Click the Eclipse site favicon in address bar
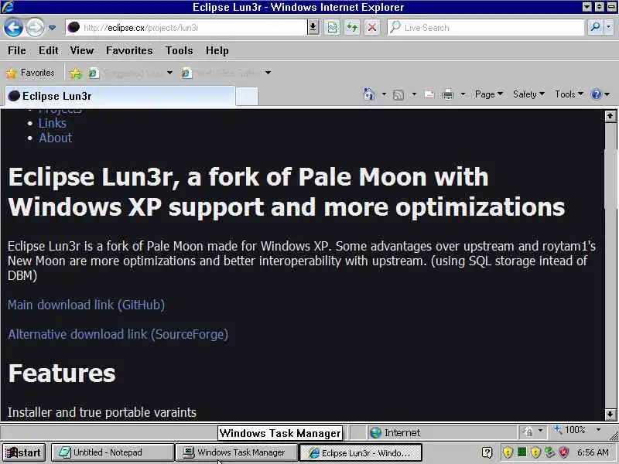Screen dimensions: 619x464 (x=74, y=27)
